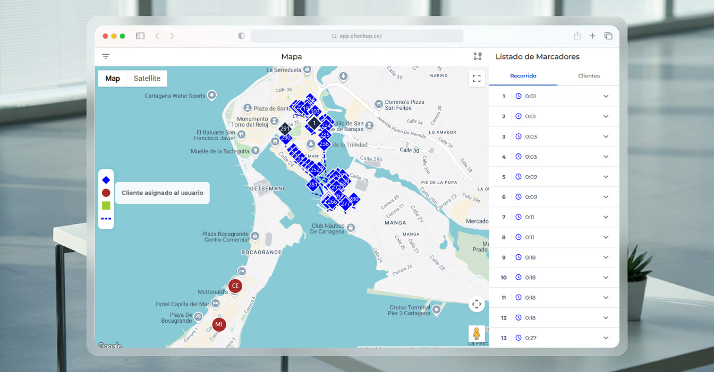The height and width of the screenshot is (372, 714).
Task: Select the Recorrido tab
Action: tap(523, 76)
